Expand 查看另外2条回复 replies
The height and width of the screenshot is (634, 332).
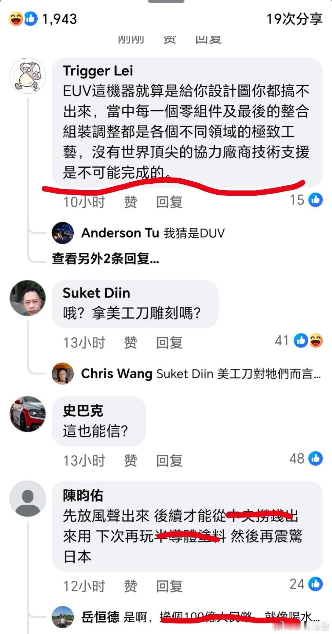(x=105, y=259)
